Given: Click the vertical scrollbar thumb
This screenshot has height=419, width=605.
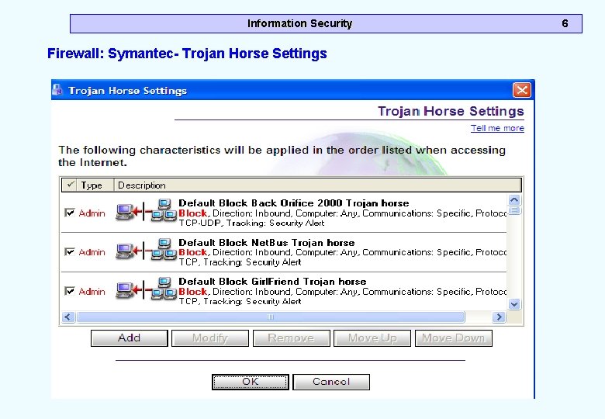Looking at the screenshot, I should click(x=514, y=210).
